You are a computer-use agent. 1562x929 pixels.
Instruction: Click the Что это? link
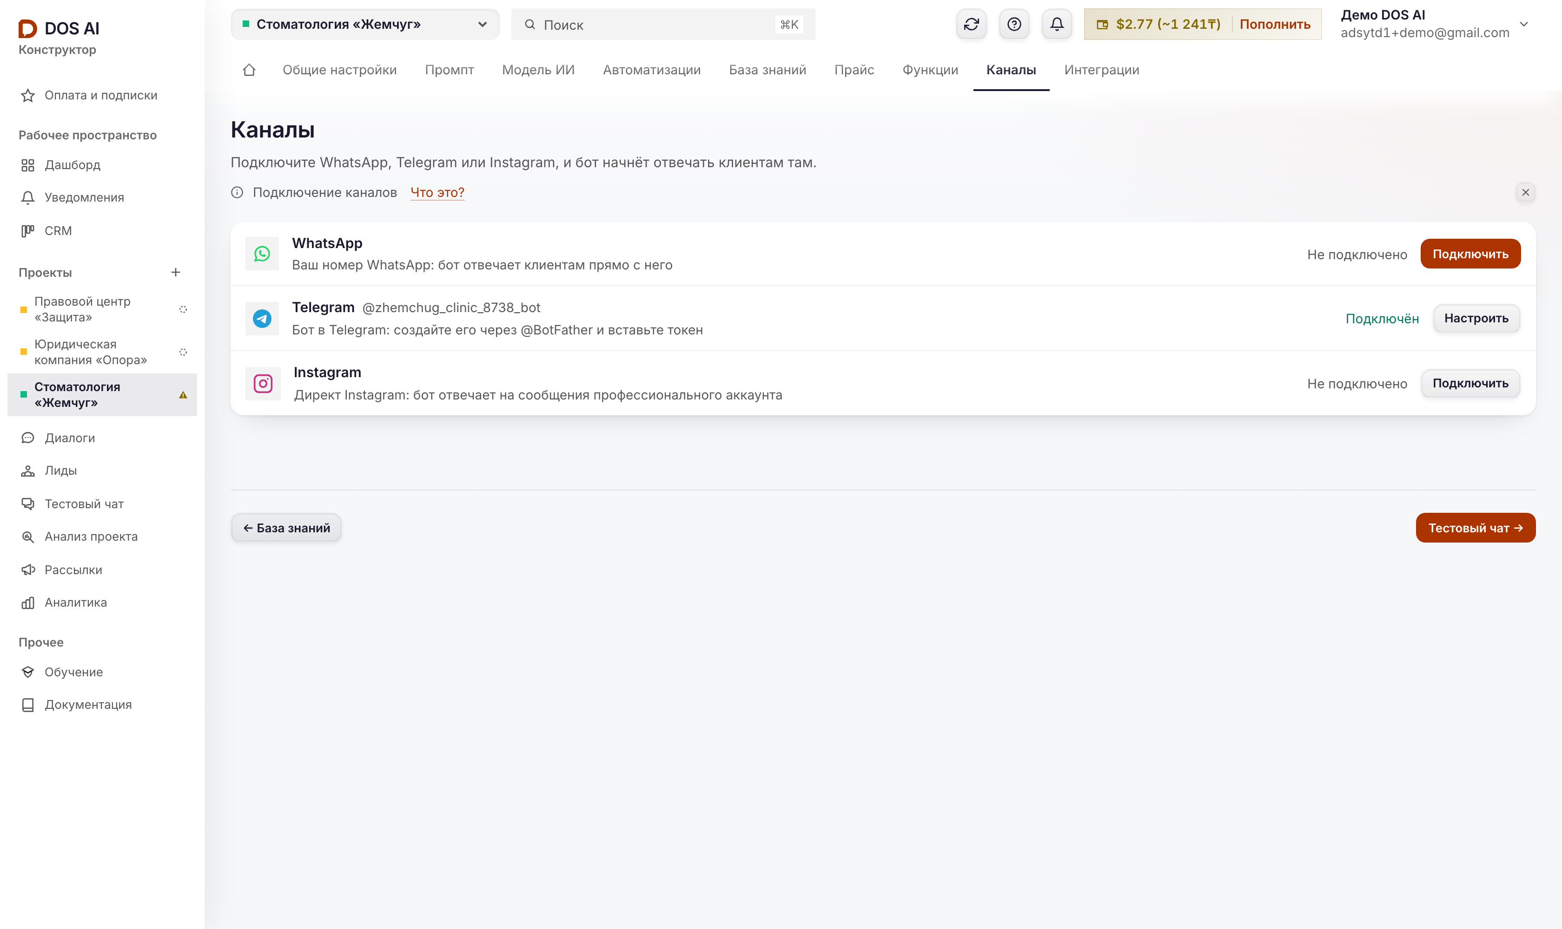tap(437, 193)
